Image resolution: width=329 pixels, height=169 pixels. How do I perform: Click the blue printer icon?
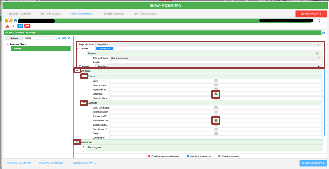click(16, 21)
